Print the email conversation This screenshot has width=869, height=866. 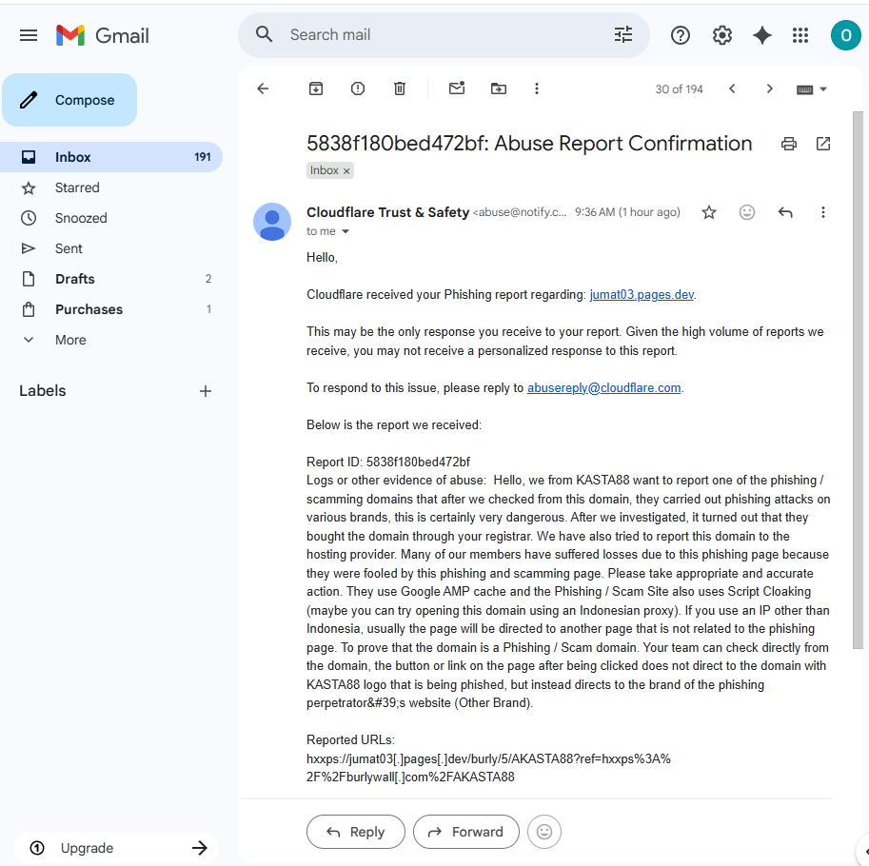789,144
